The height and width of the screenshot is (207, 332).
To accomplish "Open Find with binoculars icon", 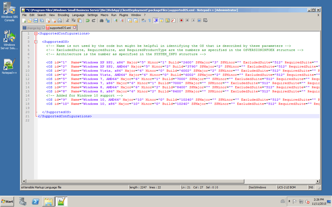I will 102,20.
